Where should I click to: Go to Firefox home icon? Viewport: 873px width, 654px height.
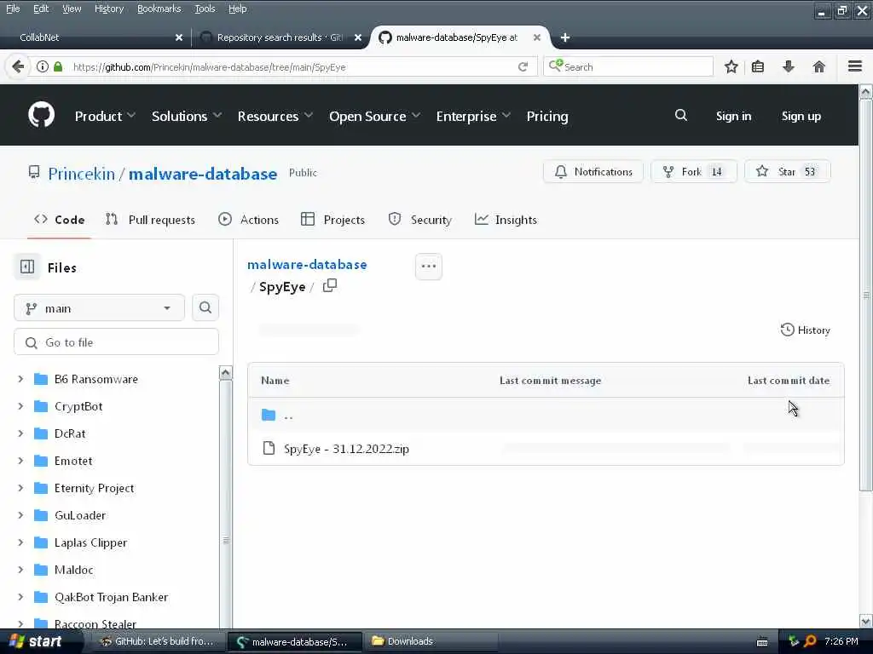click(x=818, y=66)
